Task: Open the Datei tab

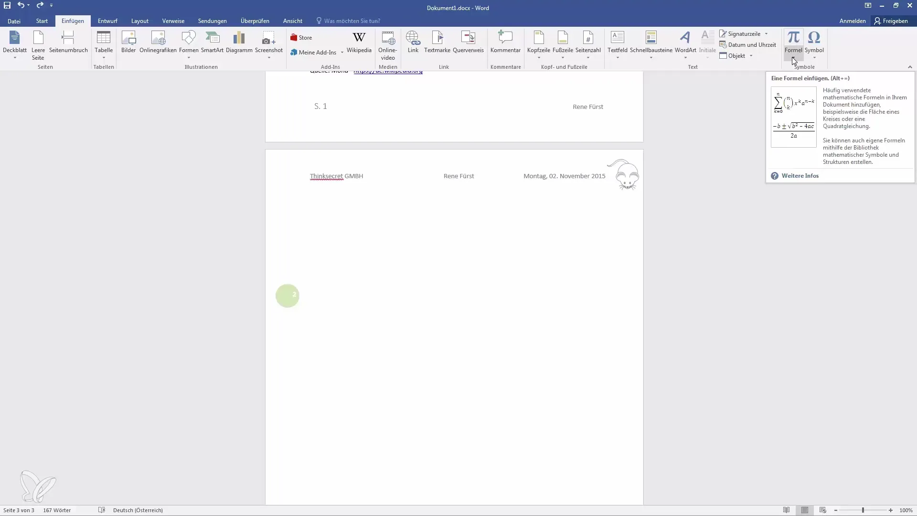Action: click(14, 21)
